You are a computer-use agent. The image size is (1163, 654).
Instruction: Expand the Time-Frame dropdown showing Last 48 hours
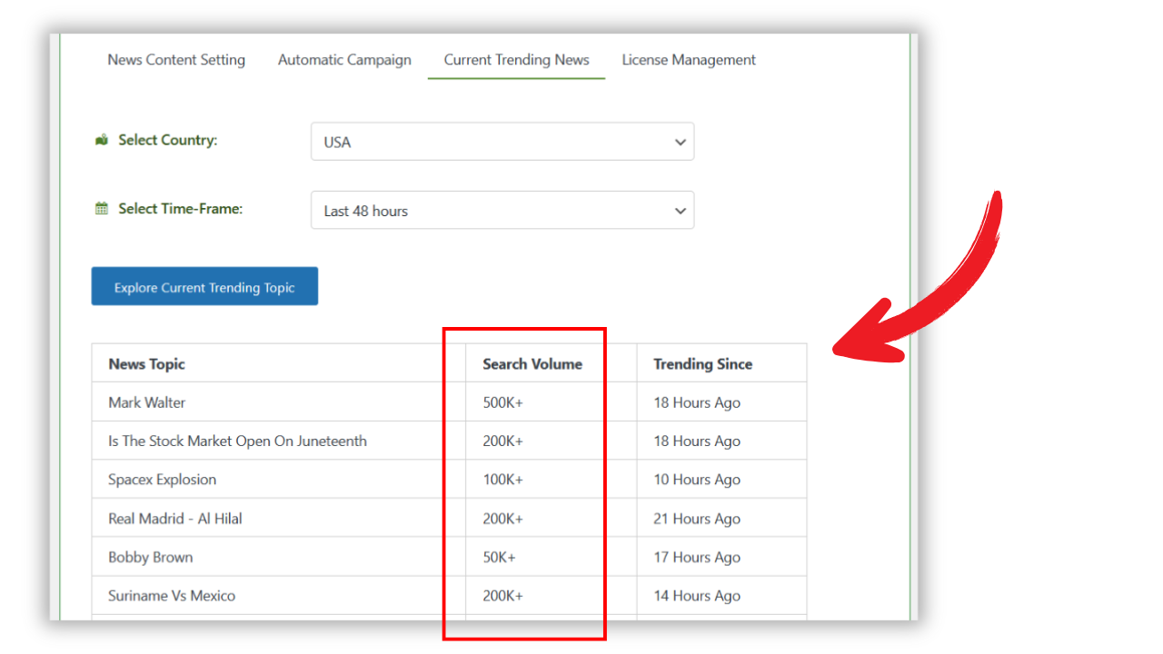[x=502, y=211]
